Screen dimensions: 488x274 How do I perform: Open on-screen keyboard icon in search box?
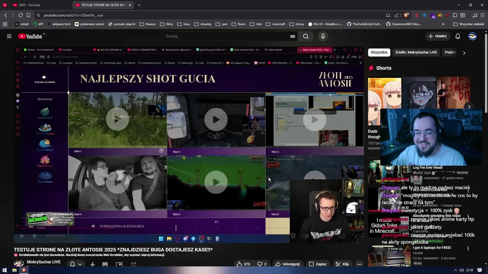click(x=292, y=36)
